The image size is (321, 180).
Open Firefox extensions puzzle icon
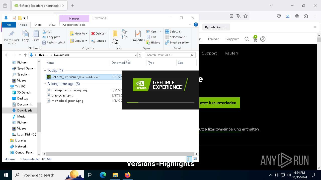coord(306,16)
